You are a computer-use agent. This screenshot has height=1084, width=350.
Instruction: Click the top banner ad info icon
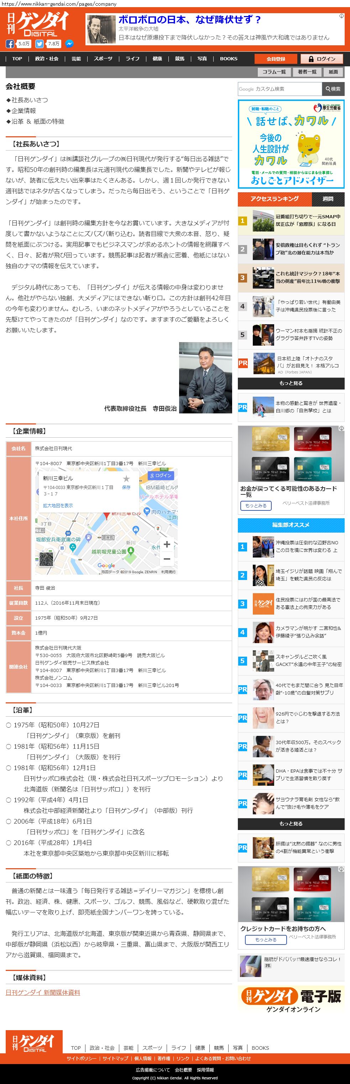point(341,16)
